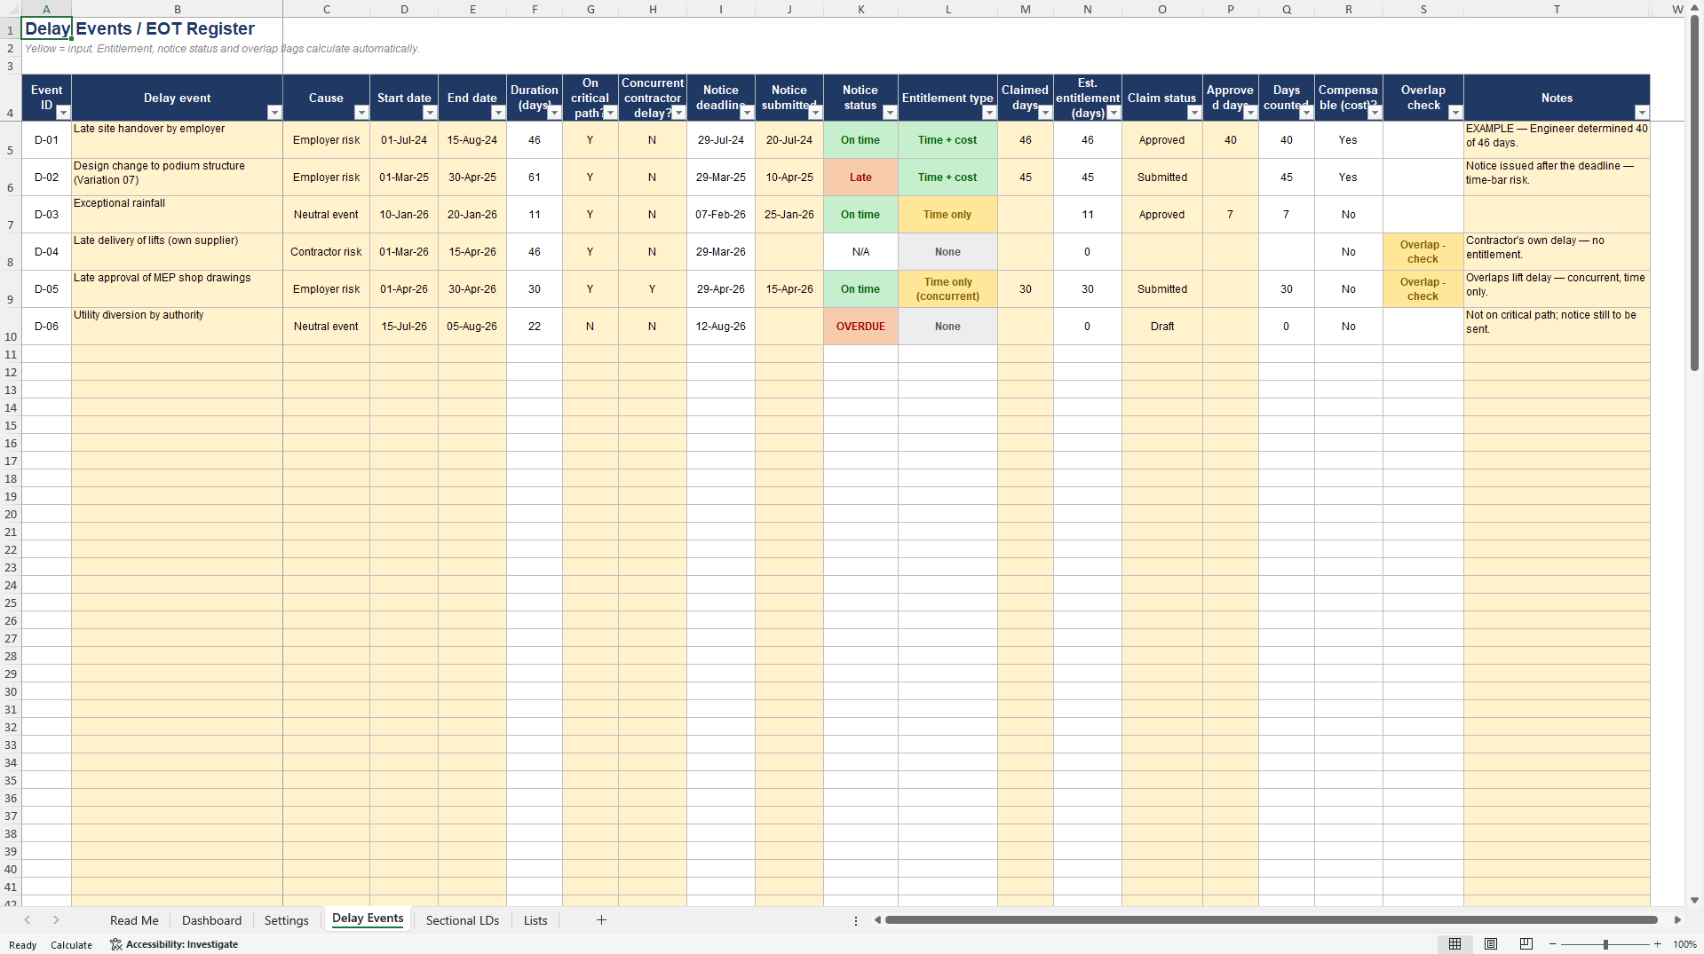Select the 'Time only (concurrent)' cell
This screenshot has height=954, width=1704.
coord(947,289)
